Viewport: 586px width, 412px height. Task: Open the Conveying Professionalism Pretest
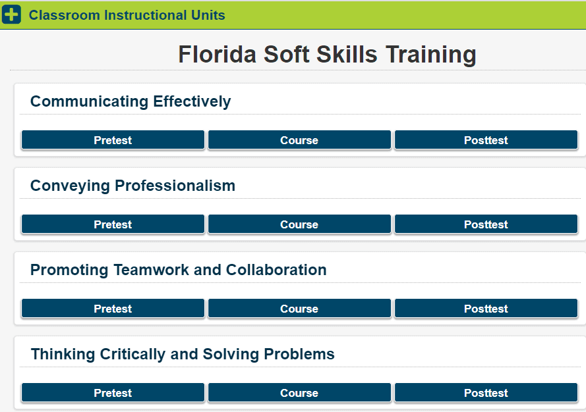(113, 224)
